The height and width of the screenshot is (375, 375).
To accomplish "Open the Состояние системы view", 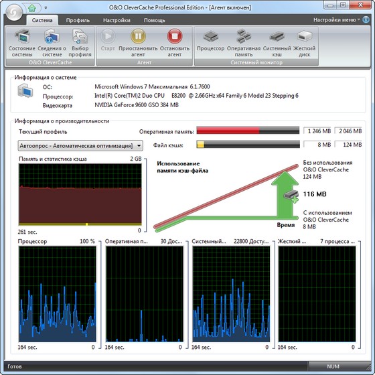I will (21, 44).
